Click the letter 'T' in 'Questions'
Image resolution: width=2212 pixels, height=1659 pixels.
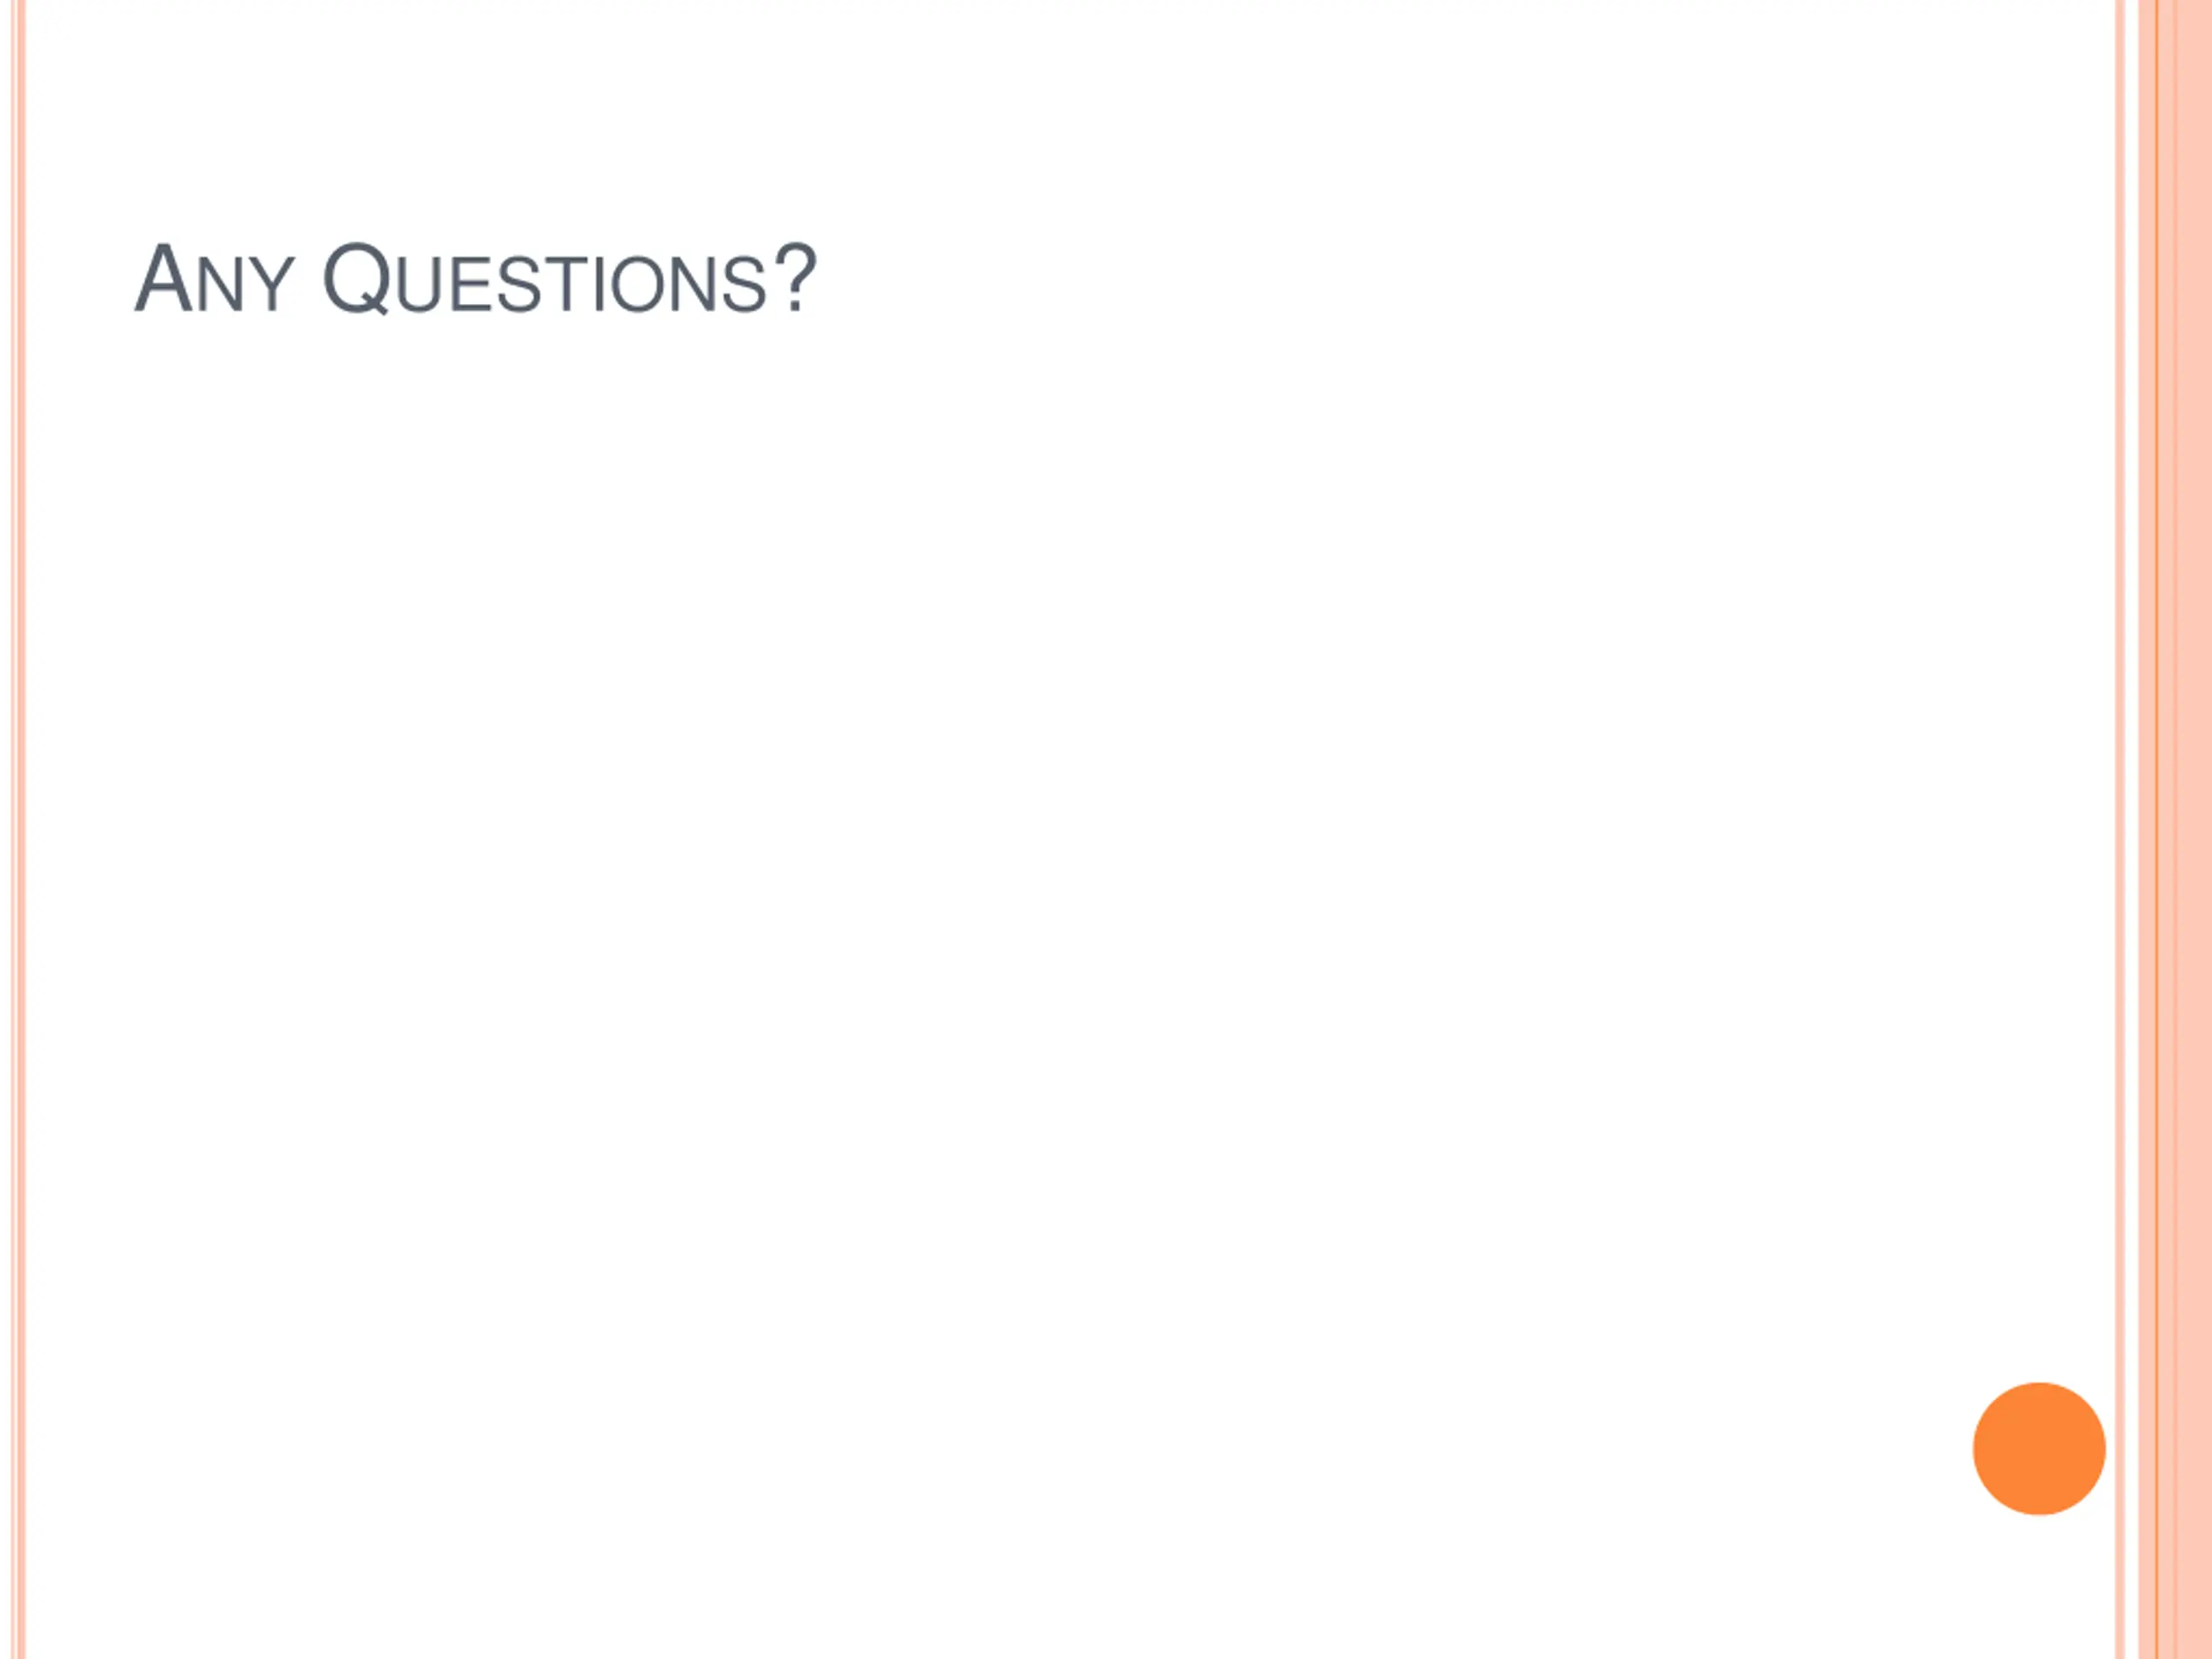566,285
